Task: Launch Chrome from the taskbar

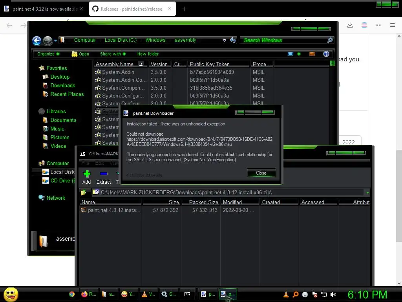Action: (72, 294)
